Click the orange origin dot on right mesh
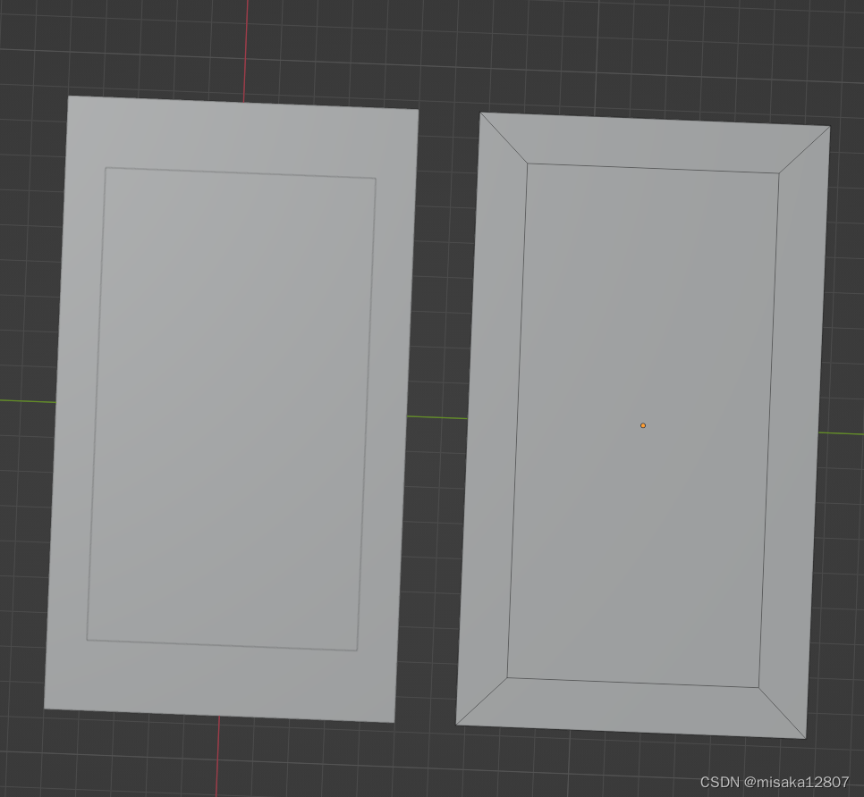The height and width of the screenshot is (797, 864). click(642, 425)
